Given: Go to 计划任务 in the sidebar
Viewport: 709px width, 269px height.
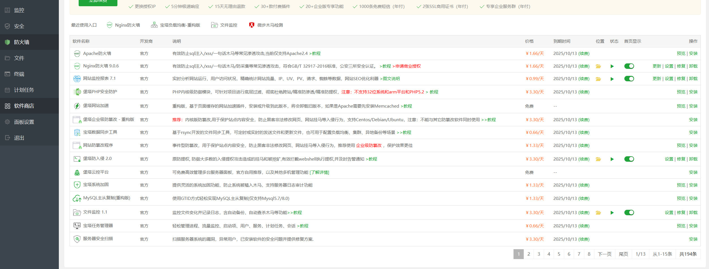Looking at the screenshot, I should 29,90.
